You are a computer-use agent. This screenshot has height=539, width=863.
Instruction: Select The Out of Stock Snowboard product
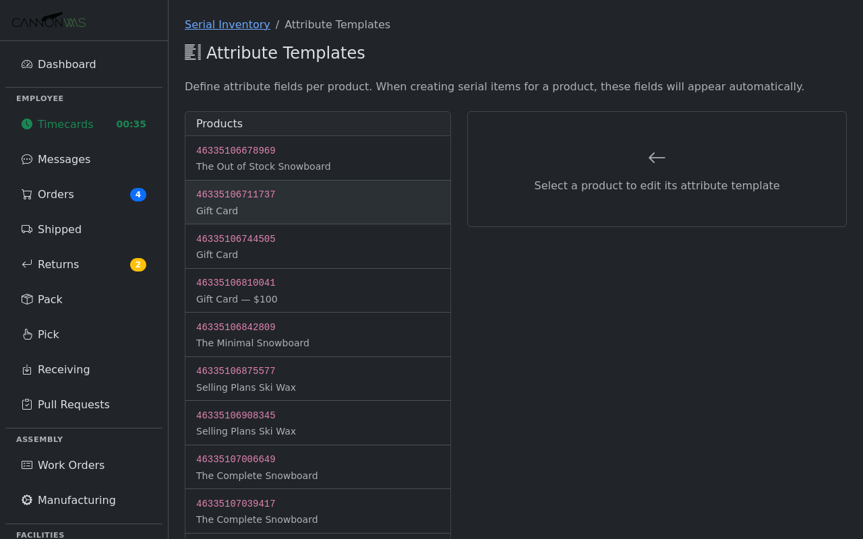(318, 158)
